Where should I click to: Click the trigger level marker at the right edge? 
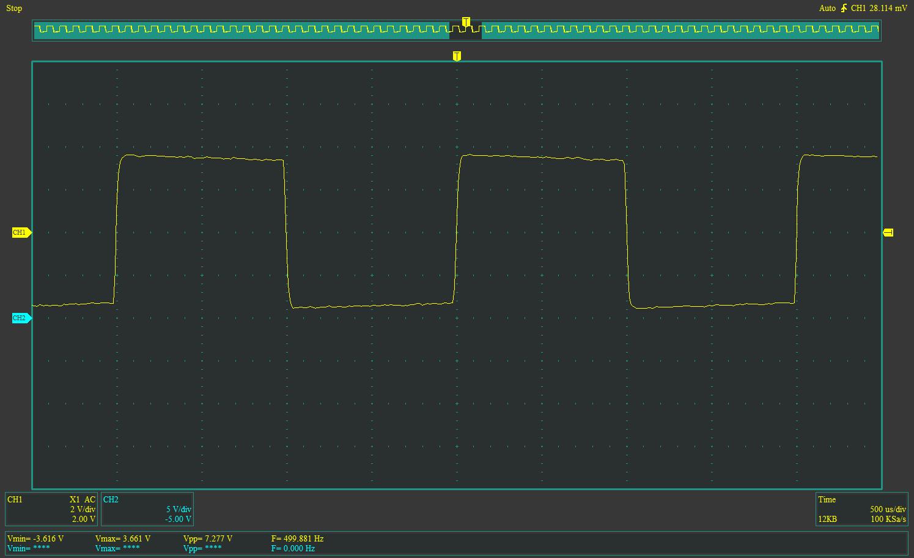click(x=888, y=233)
